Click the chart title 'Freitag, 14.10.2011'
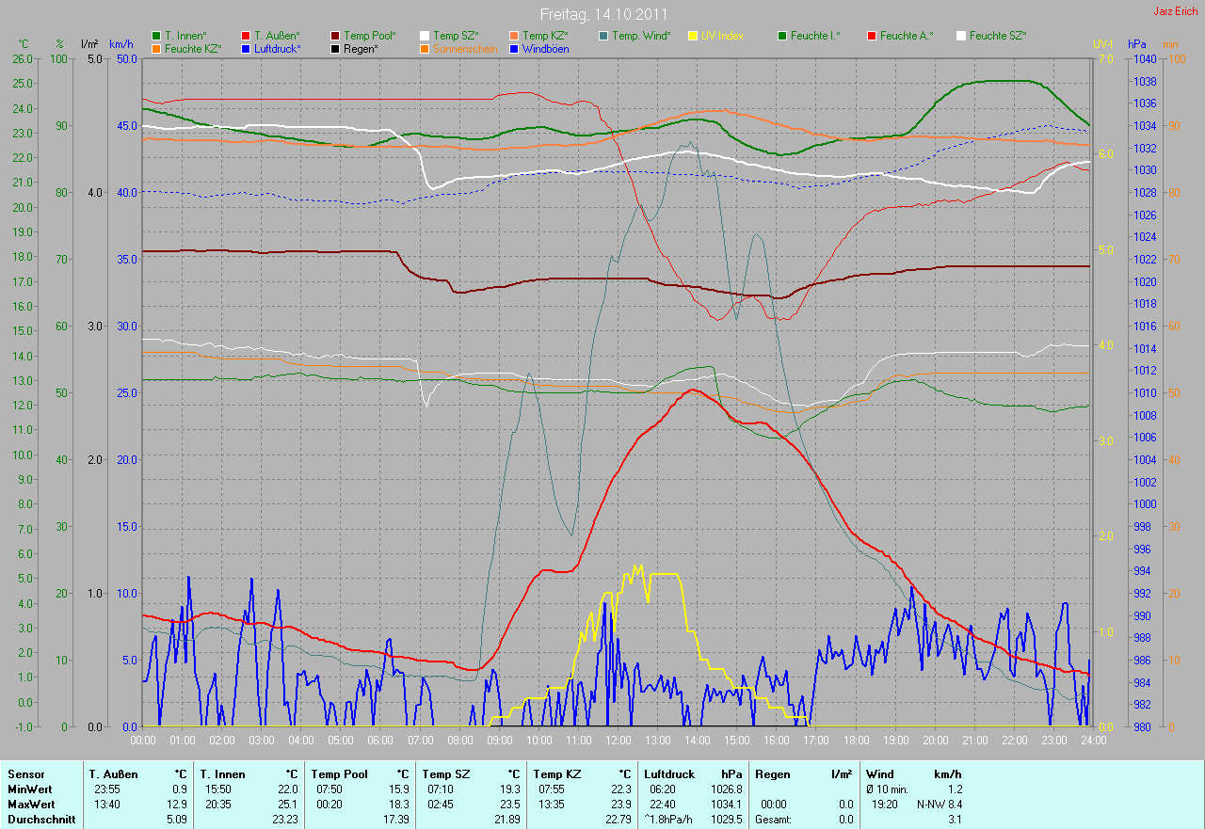 [603, 14]
